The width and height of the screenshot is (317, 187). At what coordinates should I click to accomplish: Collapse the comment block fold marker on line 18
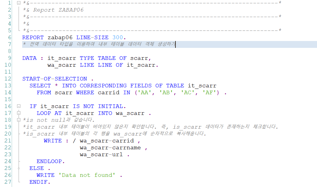[x=19, y=120]
